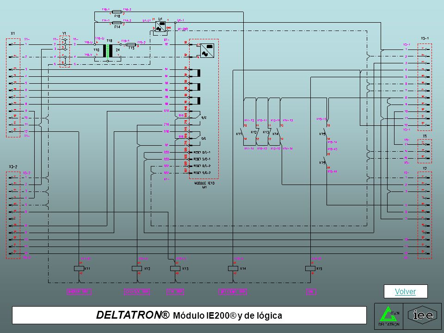
Task: Click the X5 connector label
Action: point(425,136)
